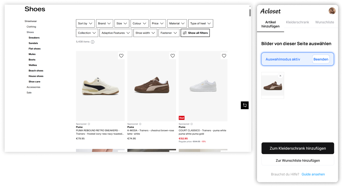Click the Auswahlmodus aktiv label
This screenshot has height=187, width=343.
pyautogui.click(x=283, y=59)
